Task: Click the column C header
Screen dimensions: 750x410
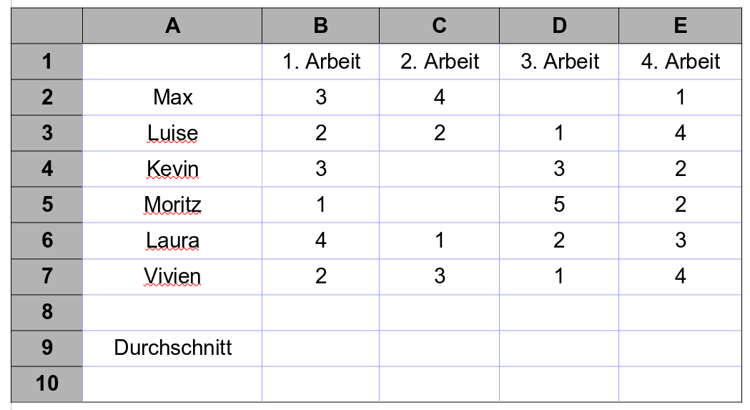Action: click(x=439, y=26)
